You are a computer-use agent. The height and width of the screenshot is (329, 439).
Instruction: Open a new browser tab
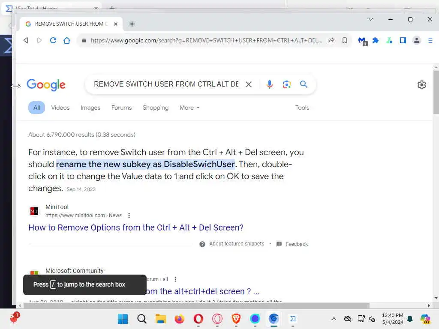132,24
